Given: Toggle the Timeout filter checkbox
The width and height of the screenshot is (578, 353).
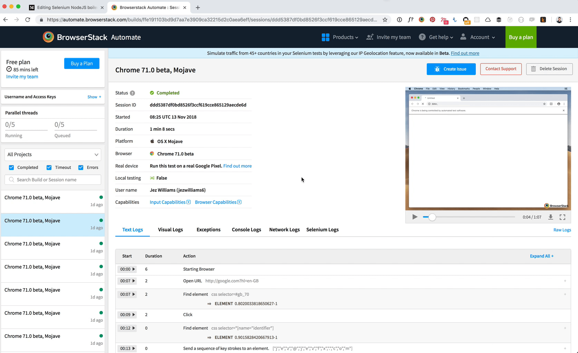Looking at the screenshot, I should click(49, 168).
